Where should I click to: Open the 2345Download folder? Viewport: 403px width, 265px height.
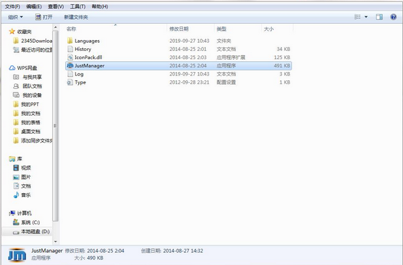pyautogui.click(x=33, y=41)
